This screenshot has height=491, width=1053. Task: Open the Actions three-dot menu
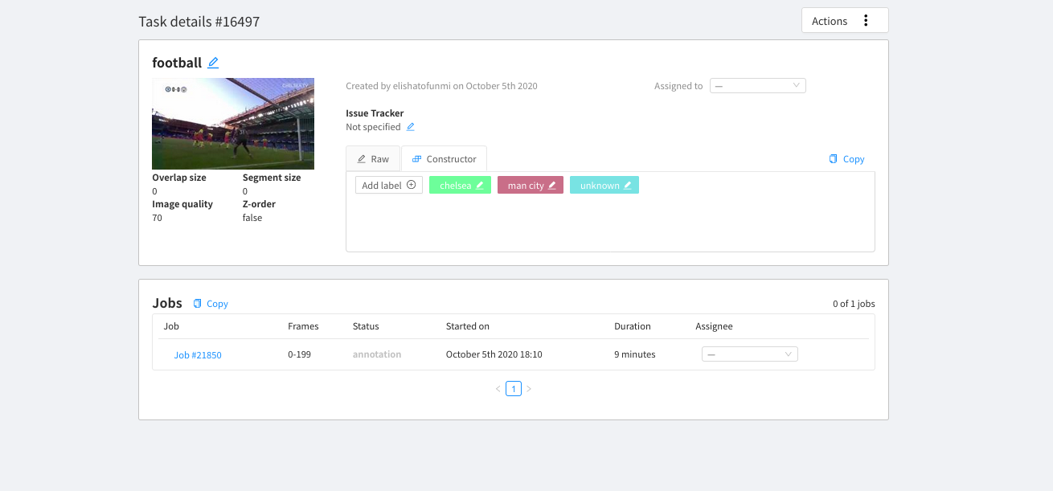(866, 20)
